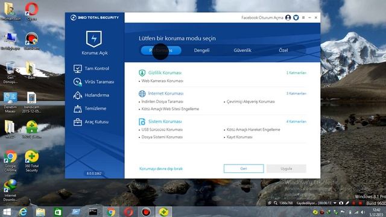Click Bandicam bar magnifier icon
Viewport: 386px width, 217px height.
276,203
